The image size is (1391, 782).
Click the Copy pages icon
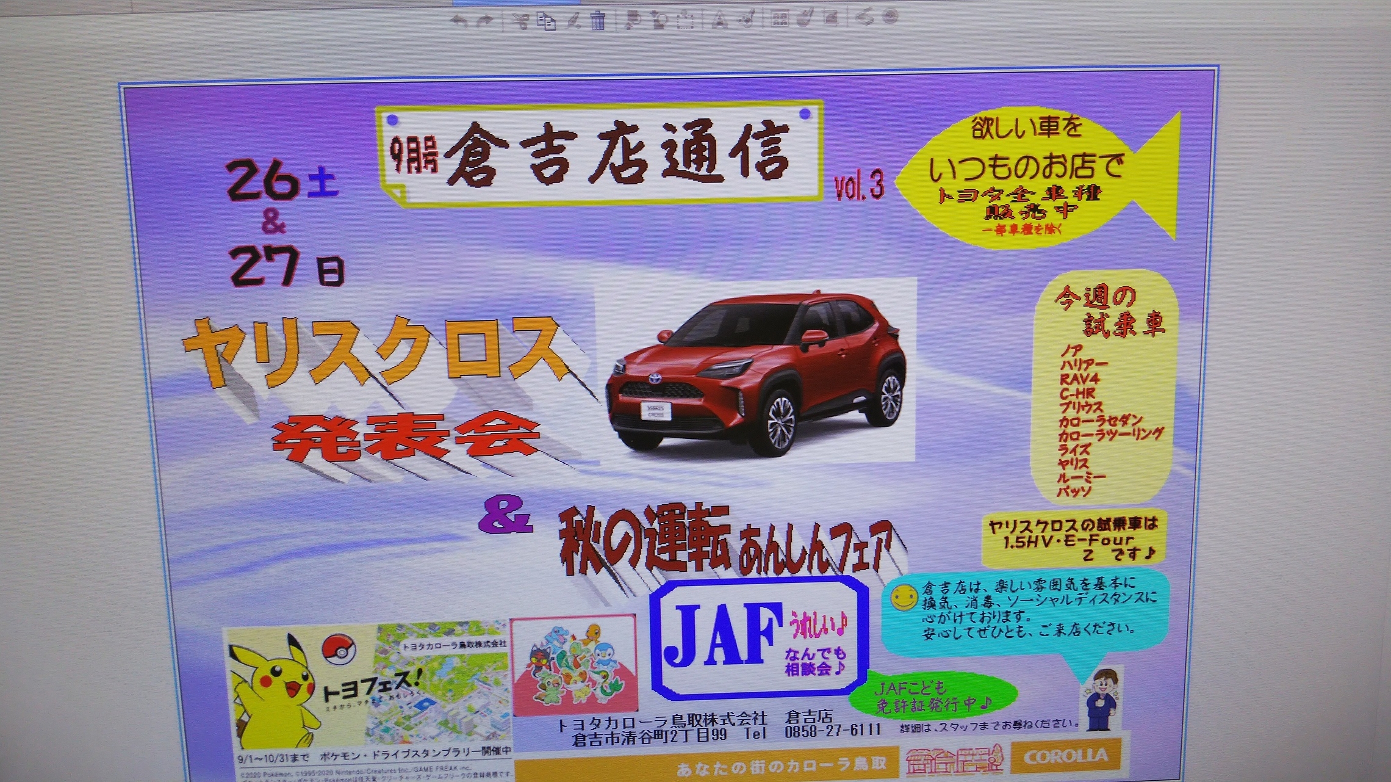[x=546, y=21]
